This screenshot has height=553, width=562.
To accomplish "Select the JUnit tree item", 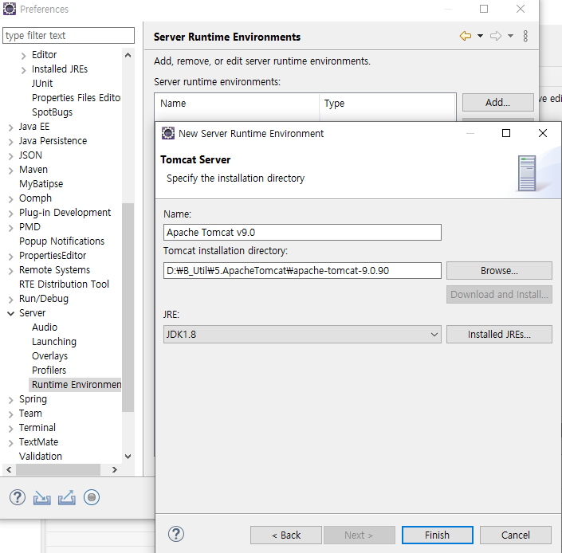I will pyautogui.click(x=42, y=83).
